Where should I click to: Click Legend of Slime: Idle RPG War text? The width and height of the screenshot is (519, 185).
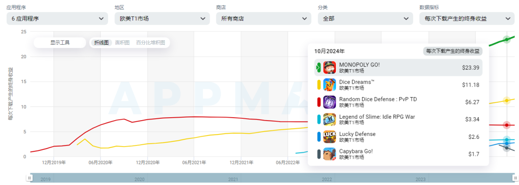click(x=377, y=116)
